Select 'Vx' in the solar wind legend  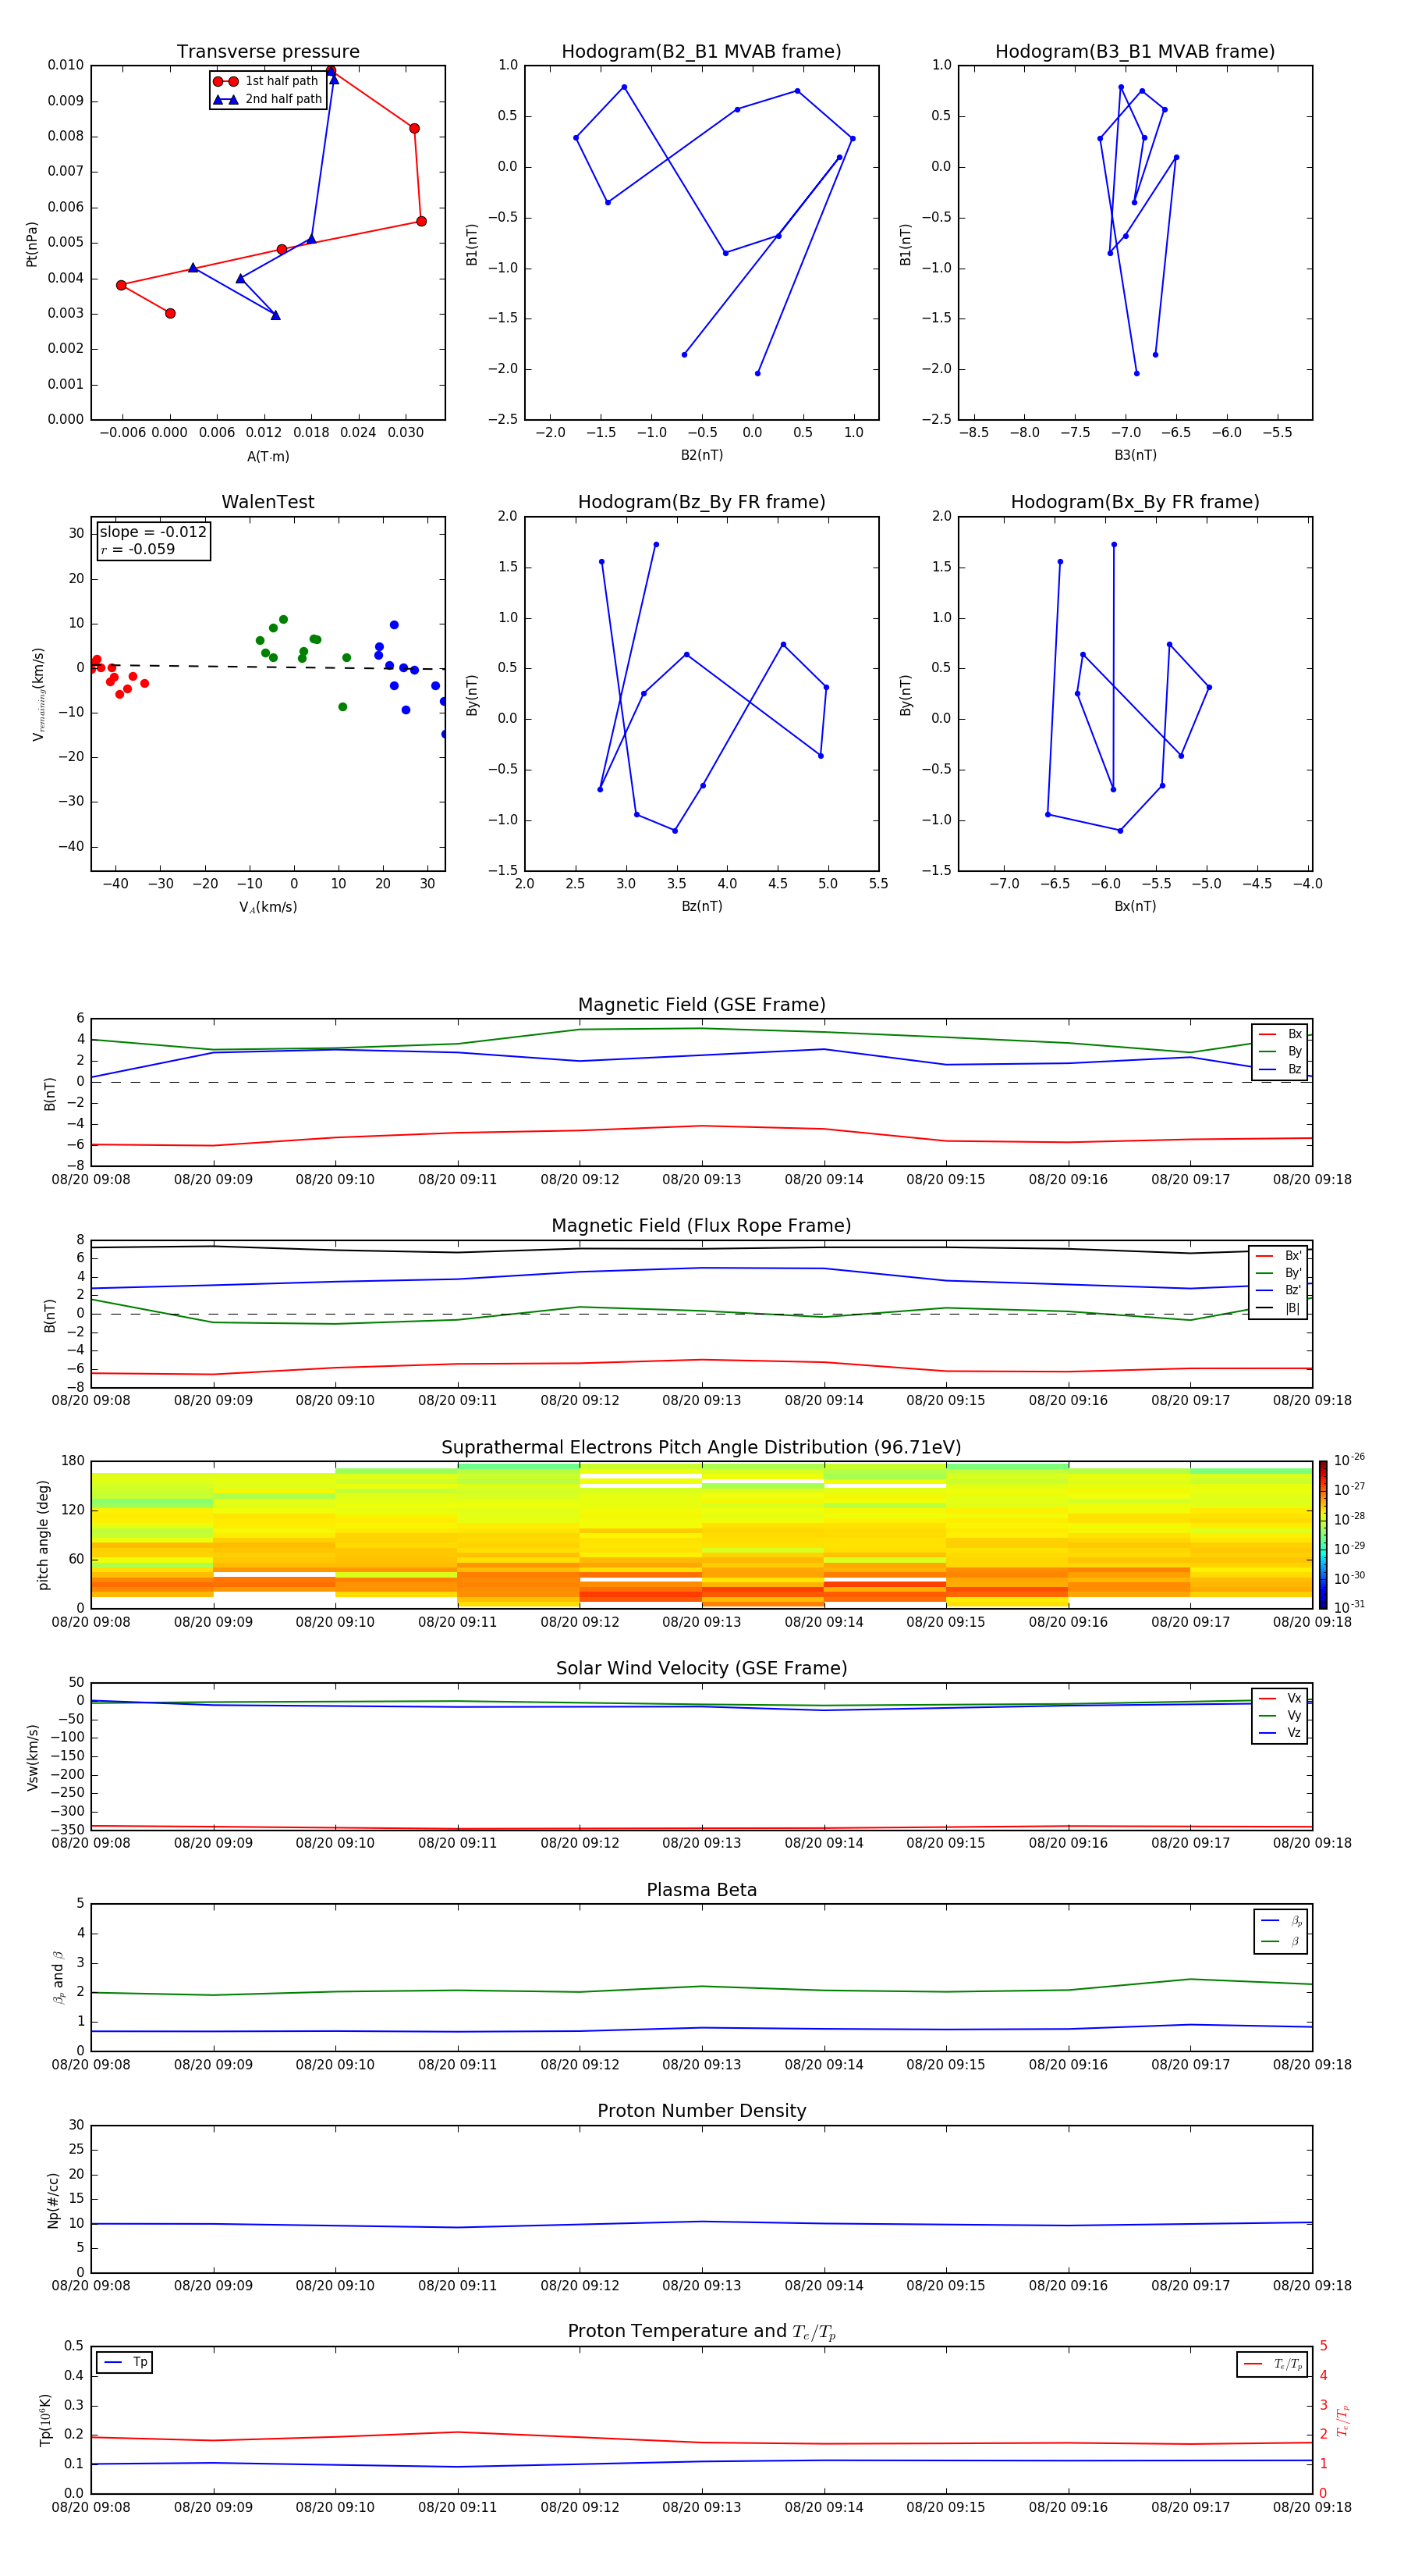[1280, 1699]
